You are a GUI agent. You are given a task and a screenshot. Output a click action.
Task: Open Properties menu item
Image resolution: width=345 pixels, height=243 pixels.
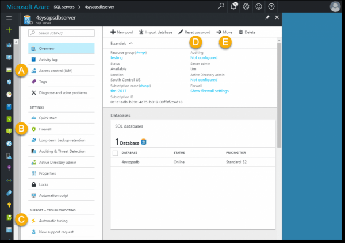pyautogui.click(x=62, y=173)
